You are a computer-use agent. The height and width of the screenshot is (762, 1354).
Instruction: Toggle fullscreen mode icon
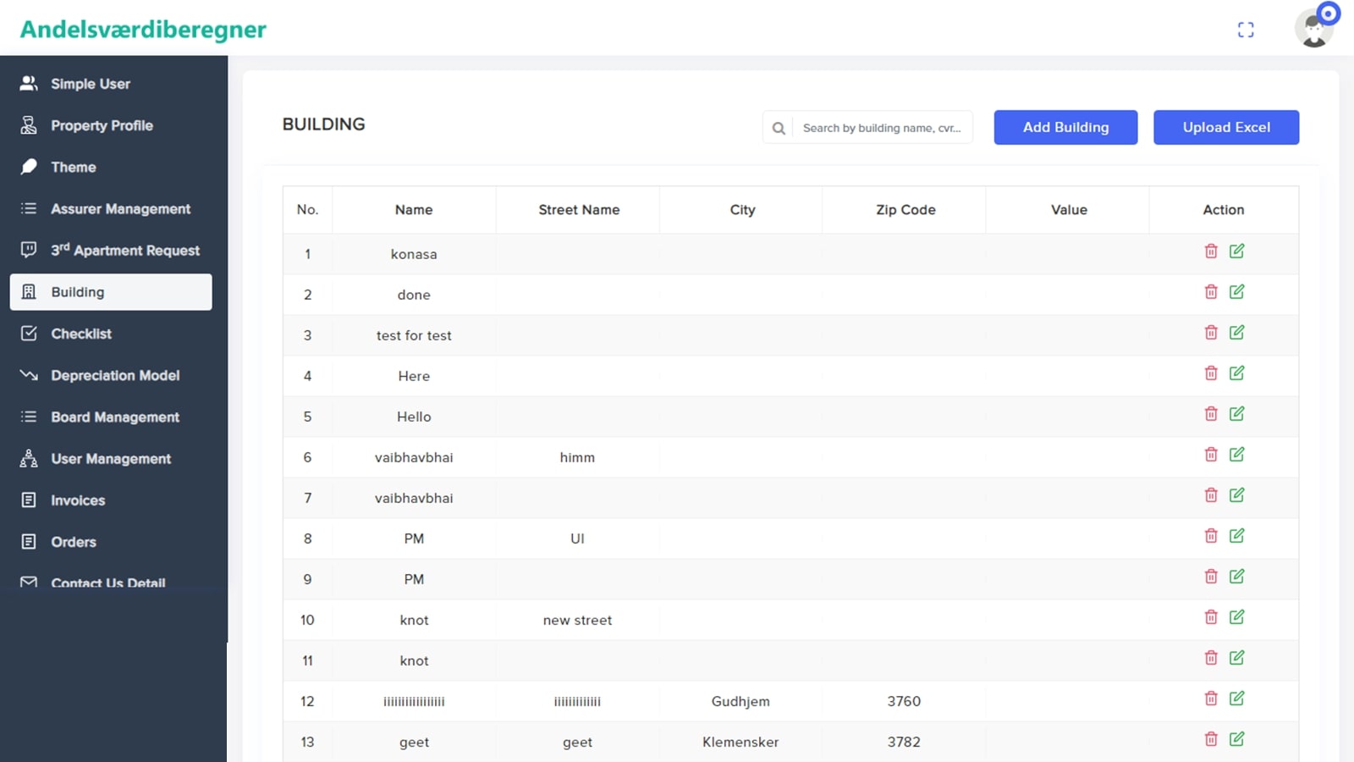tap(1246, 30)
